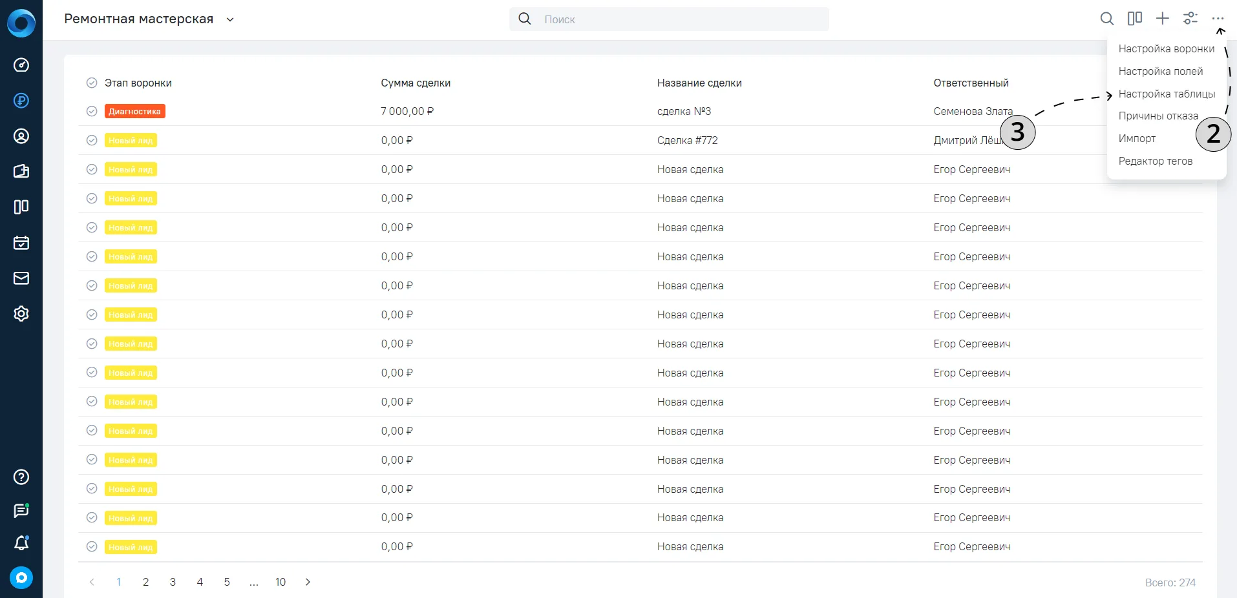Open the dashboard gauge icon in sidebar
1237x598 pixels.
21,65
